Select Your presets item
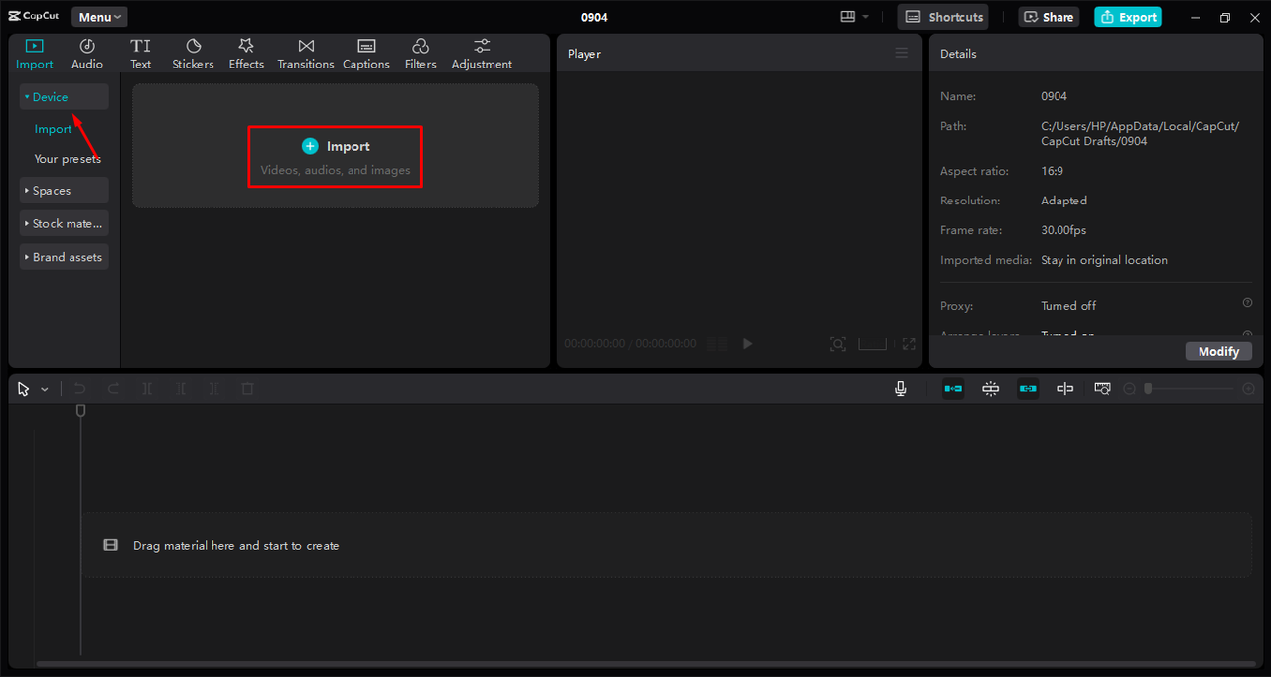 click(x=68, y=159)
